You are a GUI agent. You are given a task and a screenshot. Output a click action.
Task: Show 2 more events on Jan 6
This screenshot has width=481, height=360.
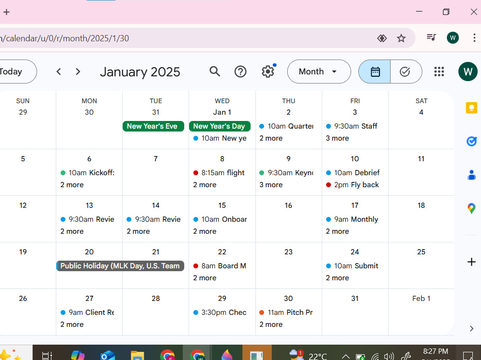(72, 185)
